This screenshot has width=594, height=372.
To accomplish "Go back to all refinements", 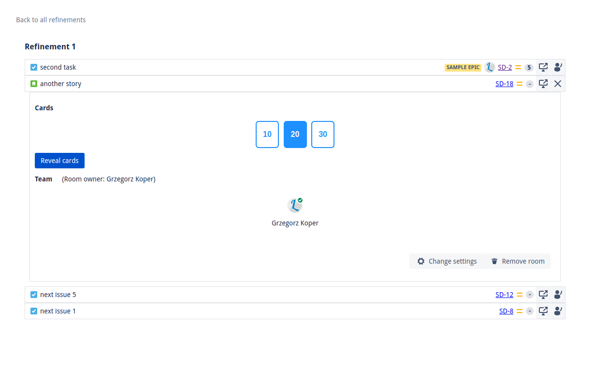I will pyautogui.click(x=51, y=20).
